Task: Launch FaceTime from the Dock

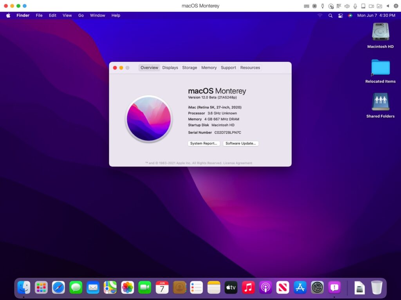Action: point(145,287)
